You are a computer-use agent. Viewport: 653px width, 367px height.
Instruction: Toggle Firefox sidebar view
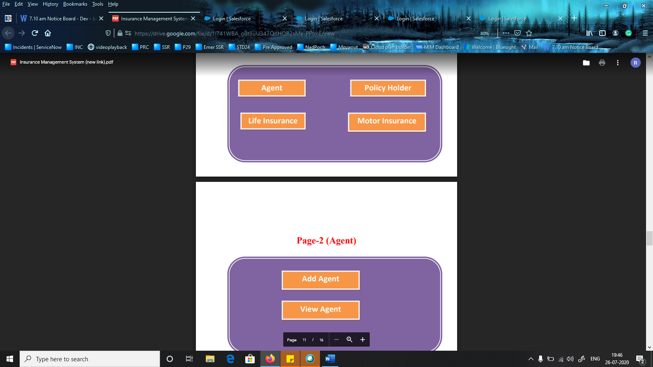pyautogui.click(x=602, y=33)
